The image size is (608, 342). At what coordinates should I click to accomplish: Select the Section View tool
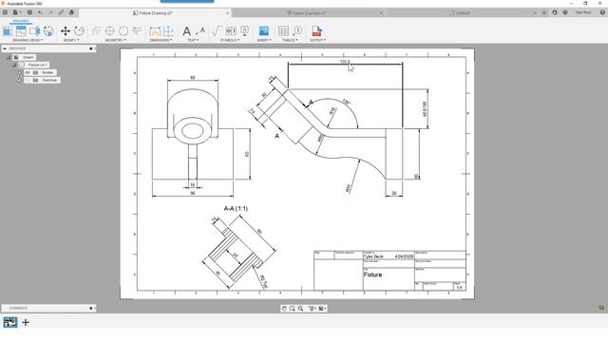(x=34, y=31)
